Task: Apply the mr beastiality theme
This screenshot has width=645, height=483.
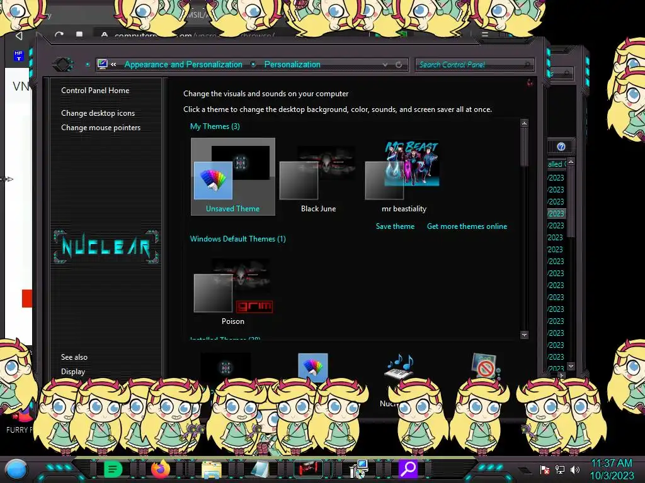Action: pyautogui.click(x=404, y=177)
